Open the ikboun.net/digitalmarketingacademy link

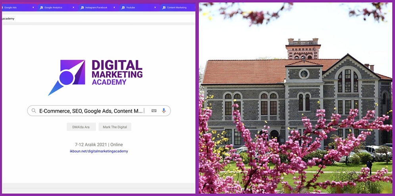99,151
